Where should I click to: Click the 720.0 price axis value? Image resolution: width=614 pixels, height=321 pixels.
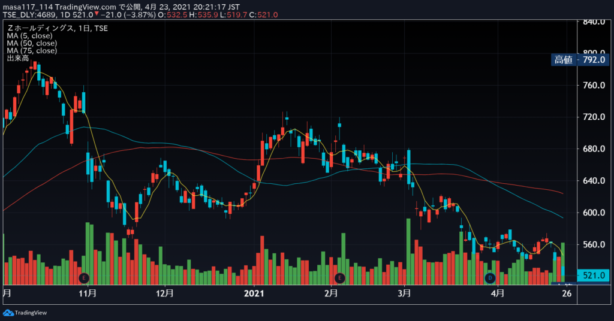coord(594,117)
